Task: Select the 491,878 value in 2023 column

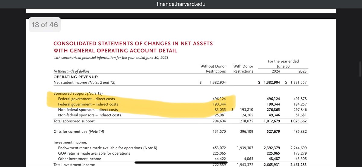Action: (300, 99)
